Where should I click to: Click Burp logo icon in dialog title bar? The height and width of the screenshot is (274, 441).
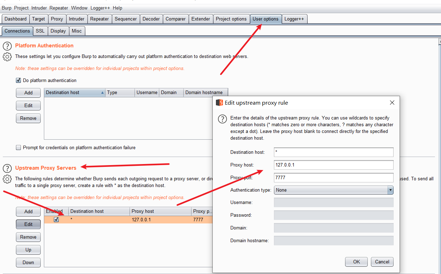point(219,103)
